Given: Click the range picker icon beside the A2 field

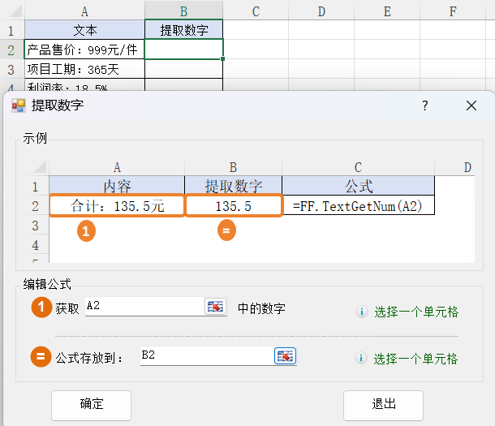Looking at the screenshot, I should [215, 307].
